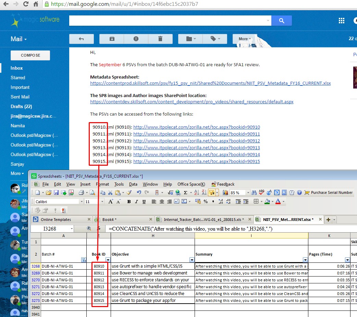357x317 pixels.
Task: Click the percent number format icon
Action: coord(206,202)
